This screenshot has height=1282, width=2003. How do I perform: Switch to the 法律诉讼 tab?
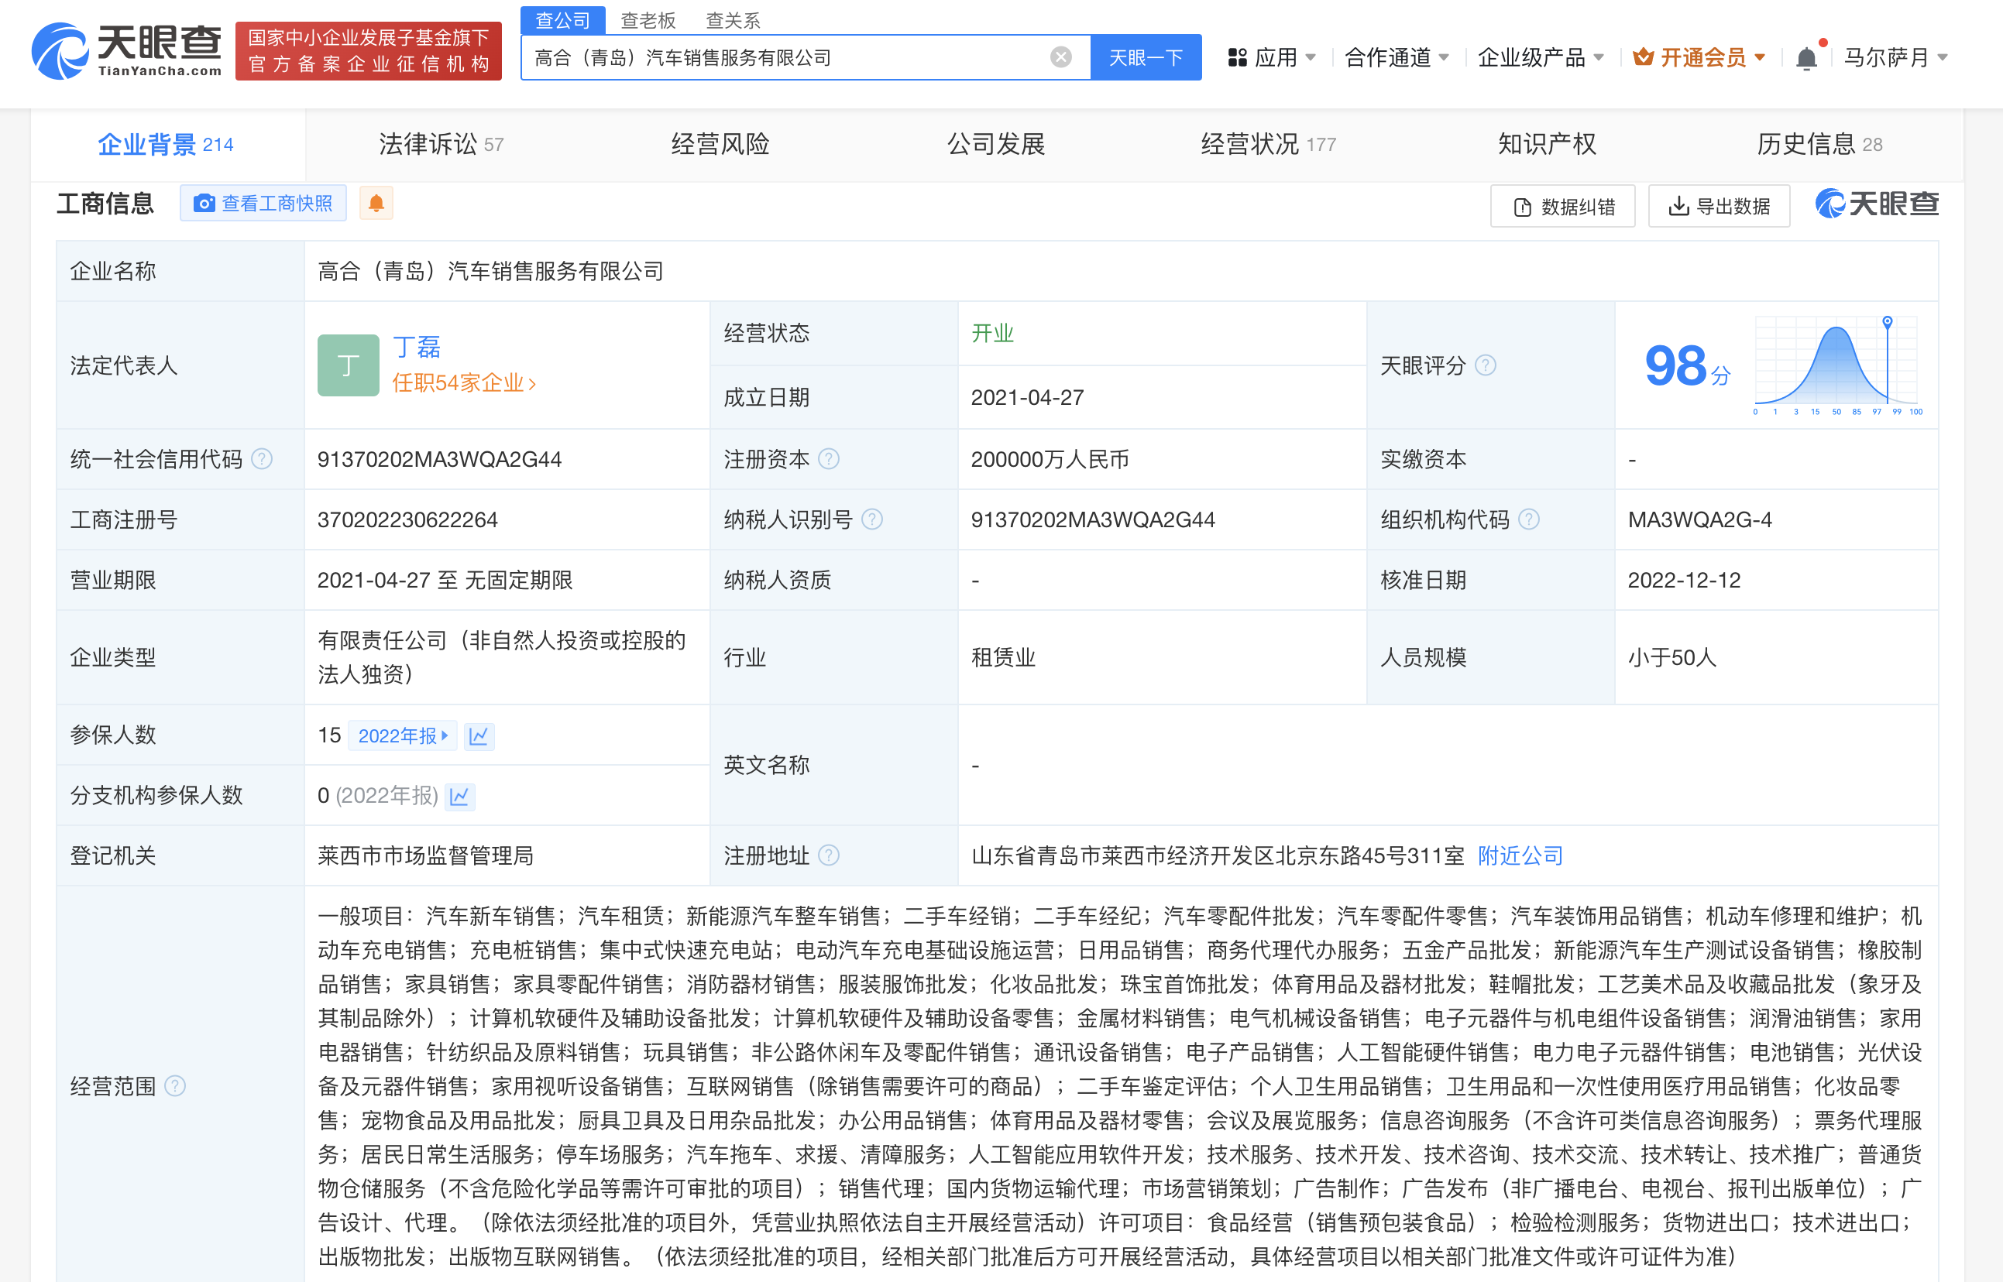coord(441,144)
